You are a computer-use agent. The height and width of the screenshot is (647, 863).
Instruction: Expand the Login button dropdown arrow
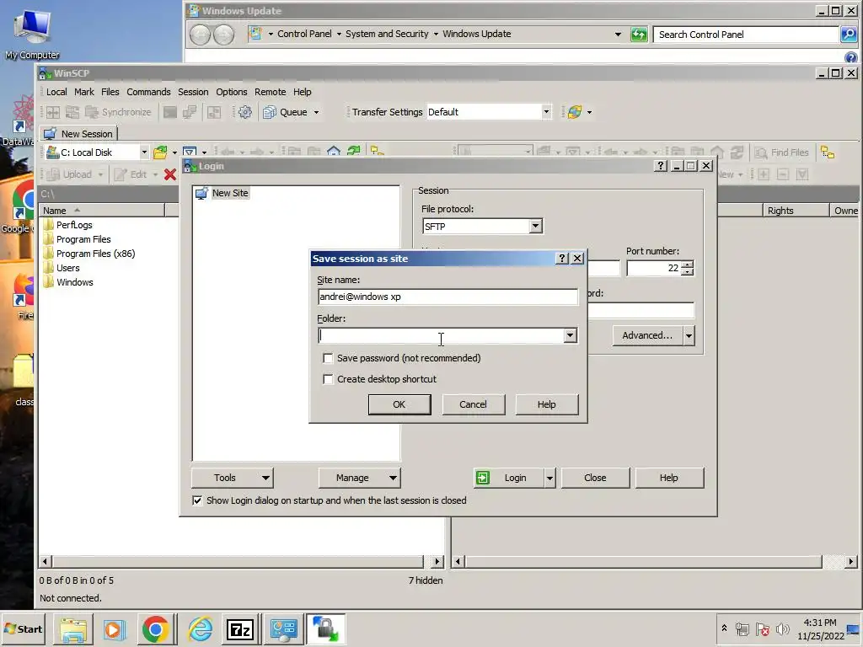(549, 478)
